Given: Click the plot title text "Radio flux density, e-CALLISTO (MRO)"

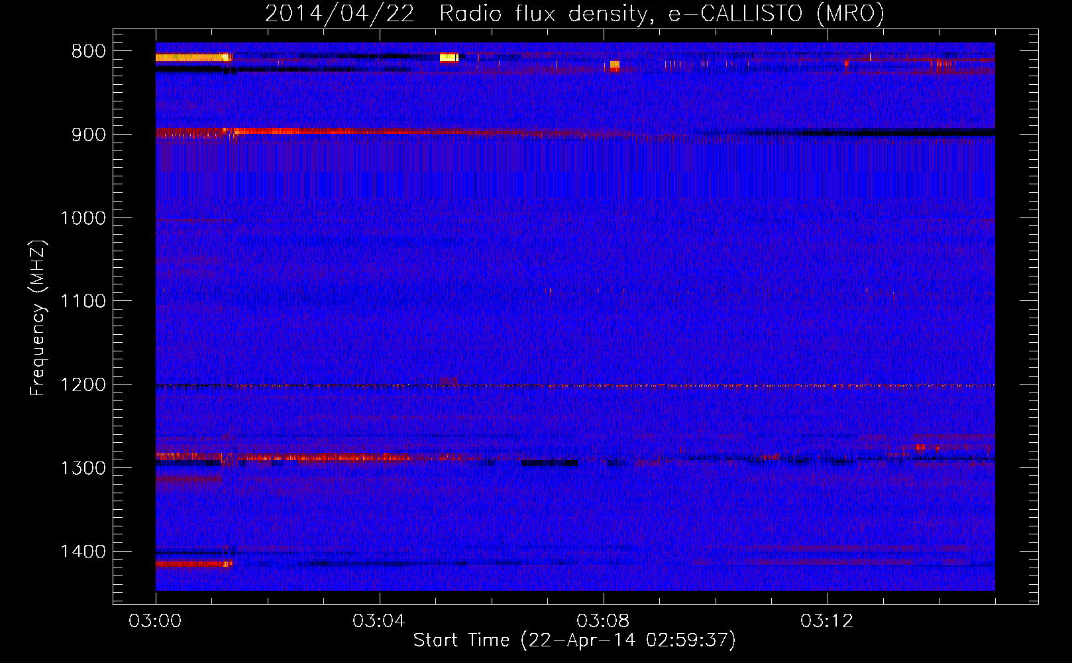Looking at the screenshot, I should click(661, 13).
